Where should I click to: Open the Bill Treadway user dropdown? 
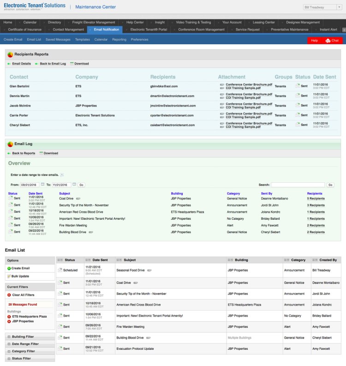pyautogui.click(x=322, y=7)
